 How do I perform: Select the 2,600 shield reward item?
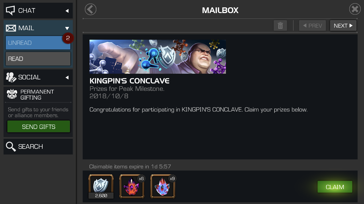click(101, 186)
